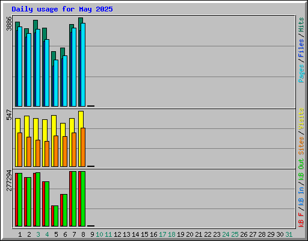Select the green kB Out bar for day 8

(83, 199)
